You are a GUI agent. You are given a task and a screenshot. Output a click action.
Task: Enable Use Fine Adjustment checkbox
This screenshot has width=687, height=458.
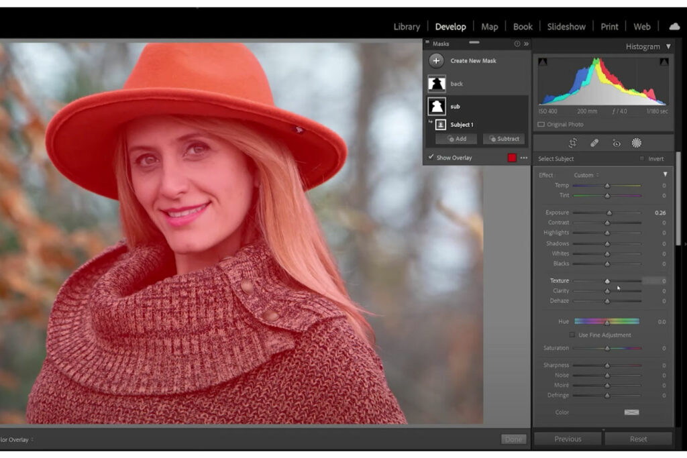tap(572, 335)
